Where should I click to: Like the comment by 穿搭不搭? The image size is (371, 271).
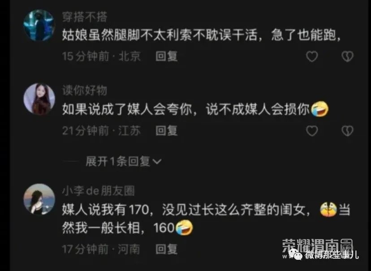(x=312, y=56)
